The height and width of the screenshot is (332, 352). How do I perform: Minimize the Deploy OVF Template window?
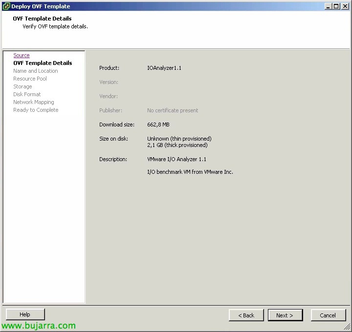[328, 6]
